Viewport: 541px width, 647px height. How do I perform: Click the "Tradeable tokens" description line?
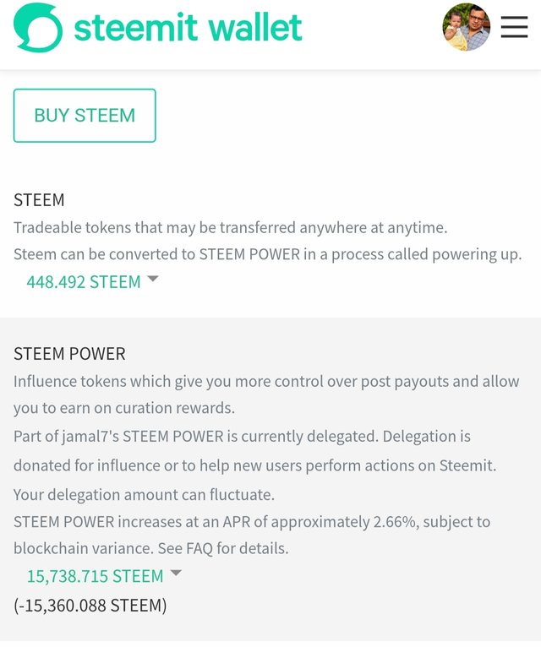coord(230,227)
